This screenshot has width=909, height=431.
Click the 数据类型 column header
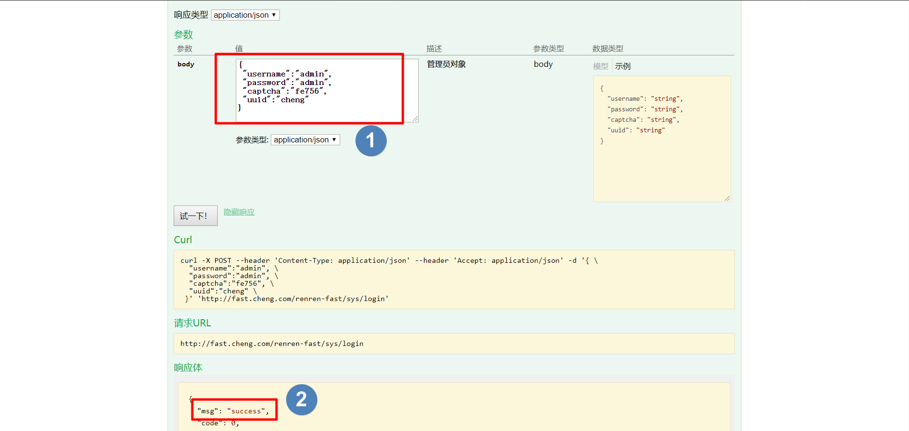[x=608, y=48]
